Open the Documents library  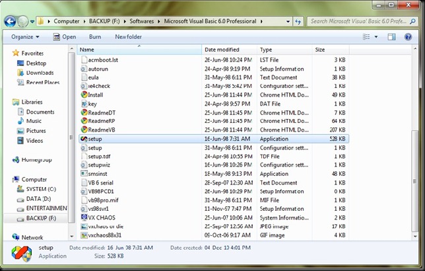(x=36, y=112)
